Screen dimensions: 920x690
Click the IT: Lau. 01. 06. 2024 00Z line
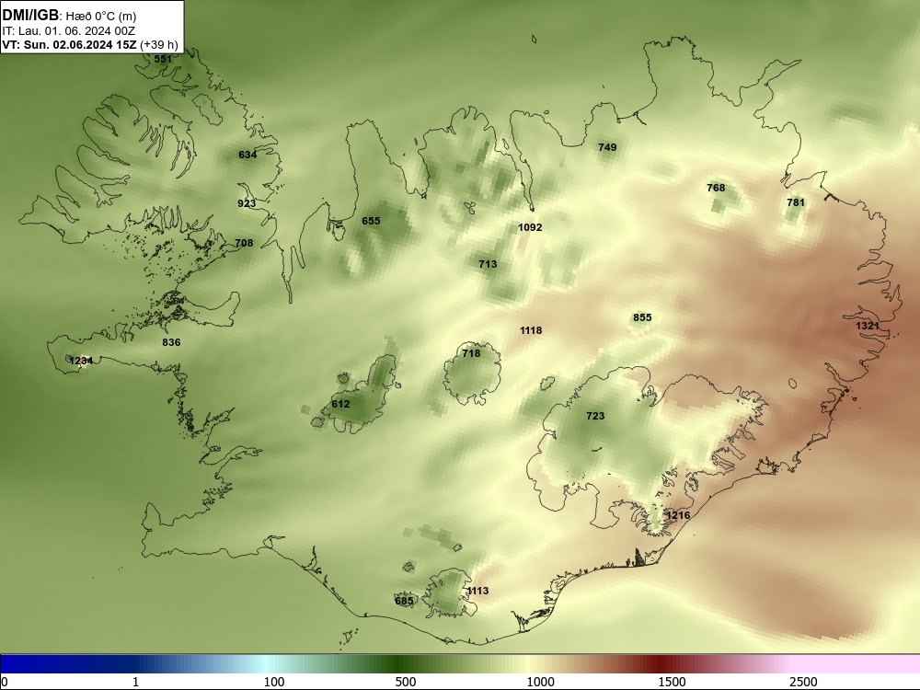pyautogui.click(x=69, y=31)
